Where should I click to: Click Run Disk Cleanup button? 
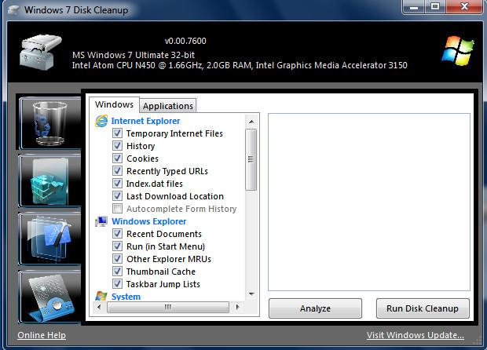coord(423,308)
